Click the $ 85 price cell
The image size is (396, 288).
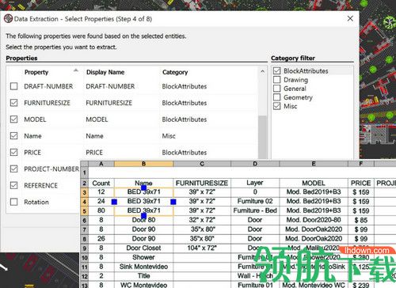click(361, 220)
